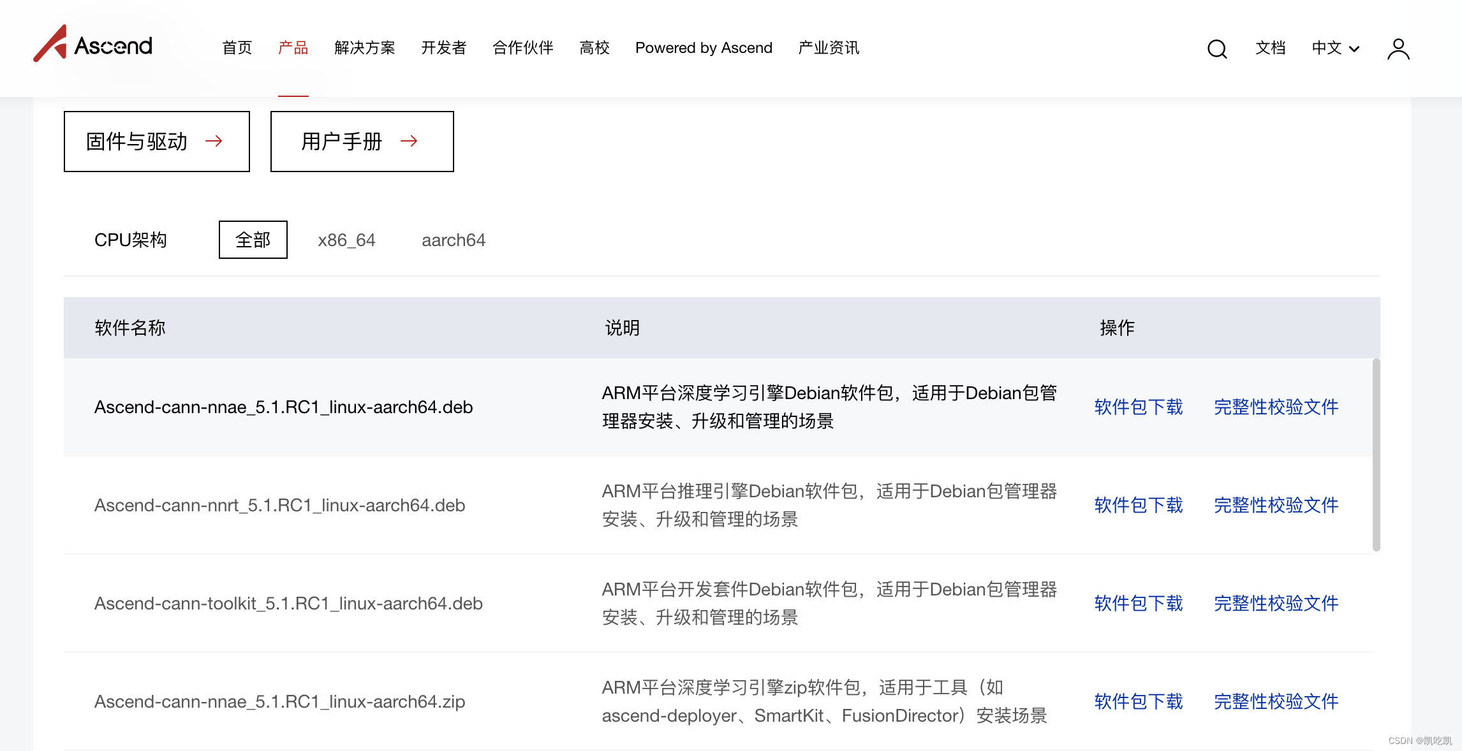Open the 产业资讯 navigation item
Image resolution: width=1462 pixels, height=751 pixels.
pyautogui.click(x=829, y=48)
